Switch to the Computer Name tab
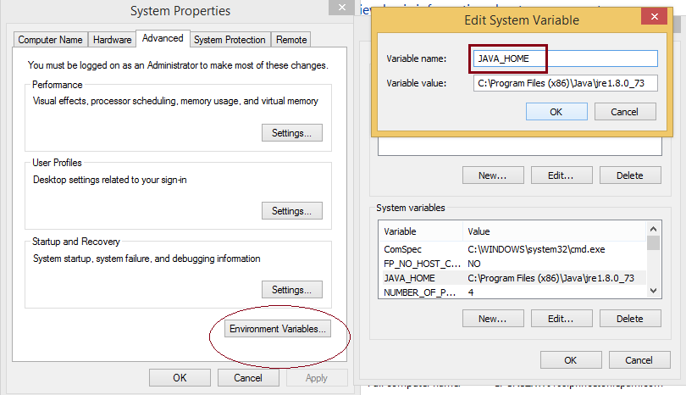Image resolution: width=686 pixels, height=395 pixels. (50, 39)
